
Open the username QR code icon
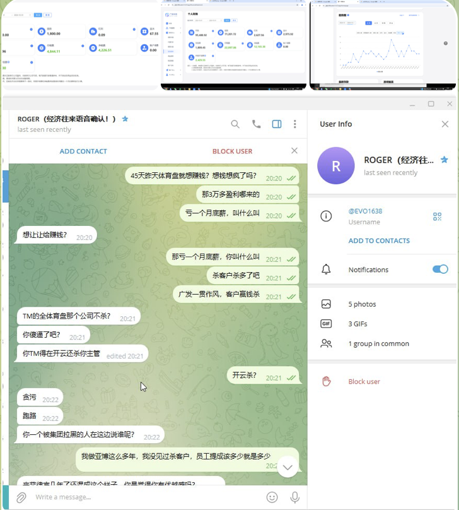(437, 216)
